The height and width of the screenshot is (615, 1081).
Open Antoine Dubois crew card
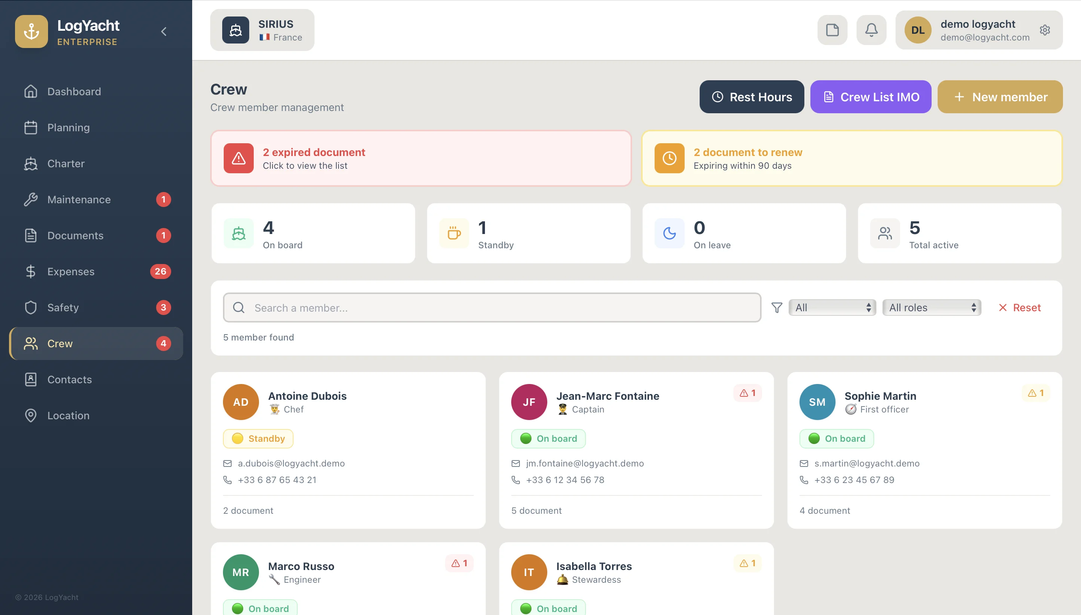pyautogui.click(x=348, y=450)
